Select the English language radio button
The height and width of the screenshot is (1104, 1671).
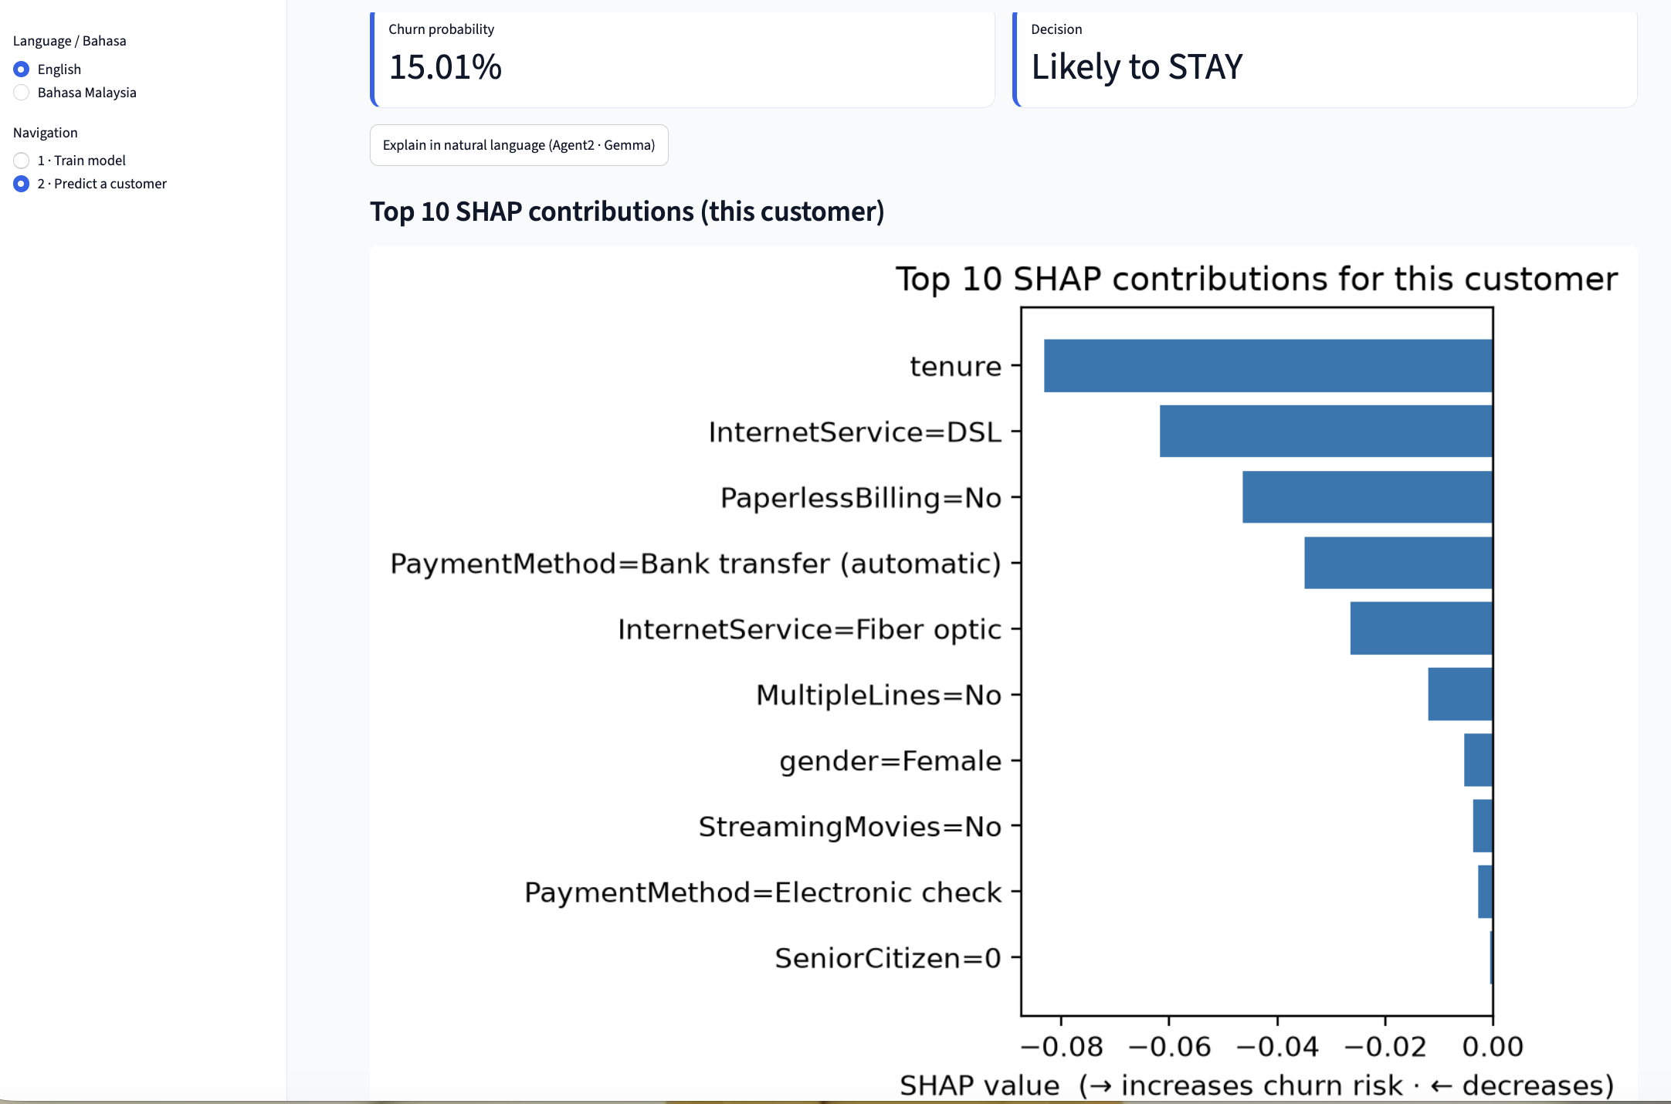[22, 69]
